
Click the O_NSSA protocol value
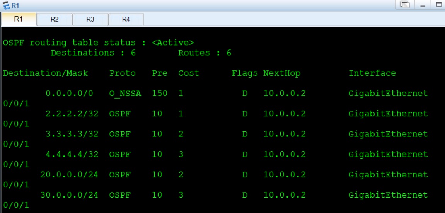point(125,94)
